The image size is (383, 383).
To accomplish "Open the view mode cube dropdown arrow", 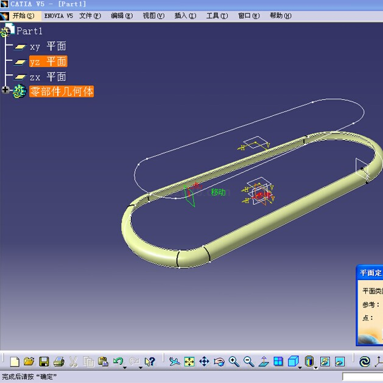I will (300, 367).
